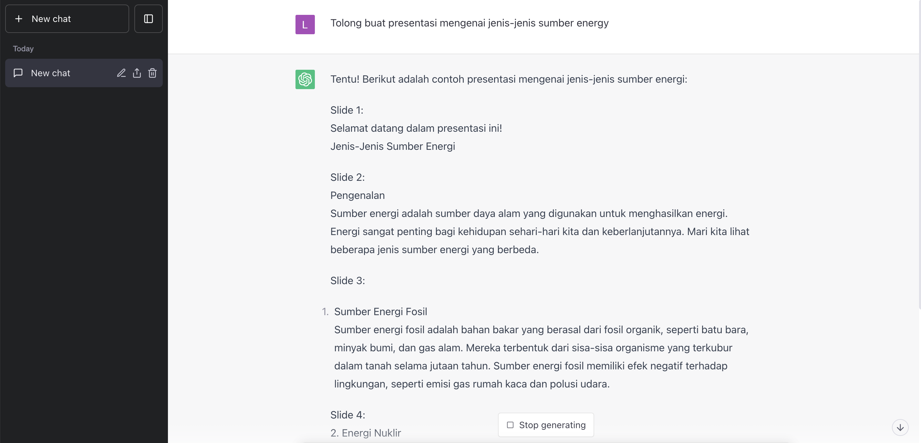Click the "Slide 2:" heading
This screenshot has height=443, width=921.
[347, 177]
